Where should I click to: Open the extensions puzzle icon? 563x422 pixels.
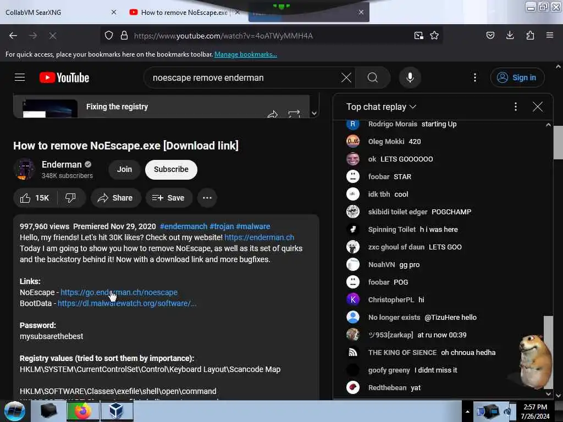[530, 35]
